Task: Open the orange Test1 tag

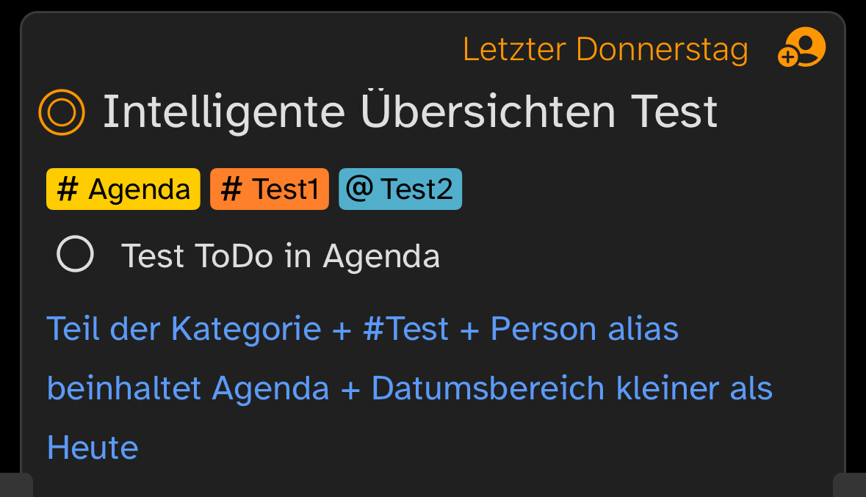Action: point(270,189)
